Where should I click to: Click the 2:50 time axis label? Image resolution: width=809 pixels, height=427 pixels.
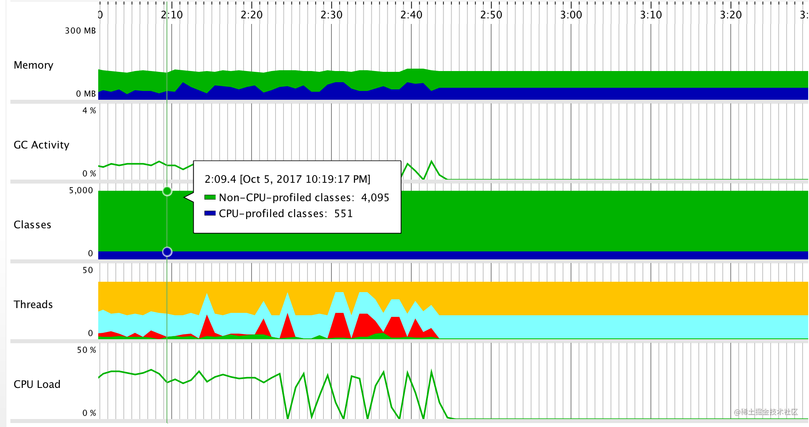tap(491, 15)
